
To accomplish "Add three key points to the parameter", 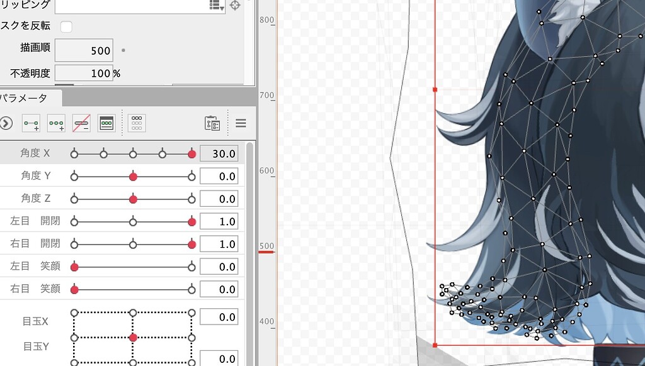I will tap(55, 123).
